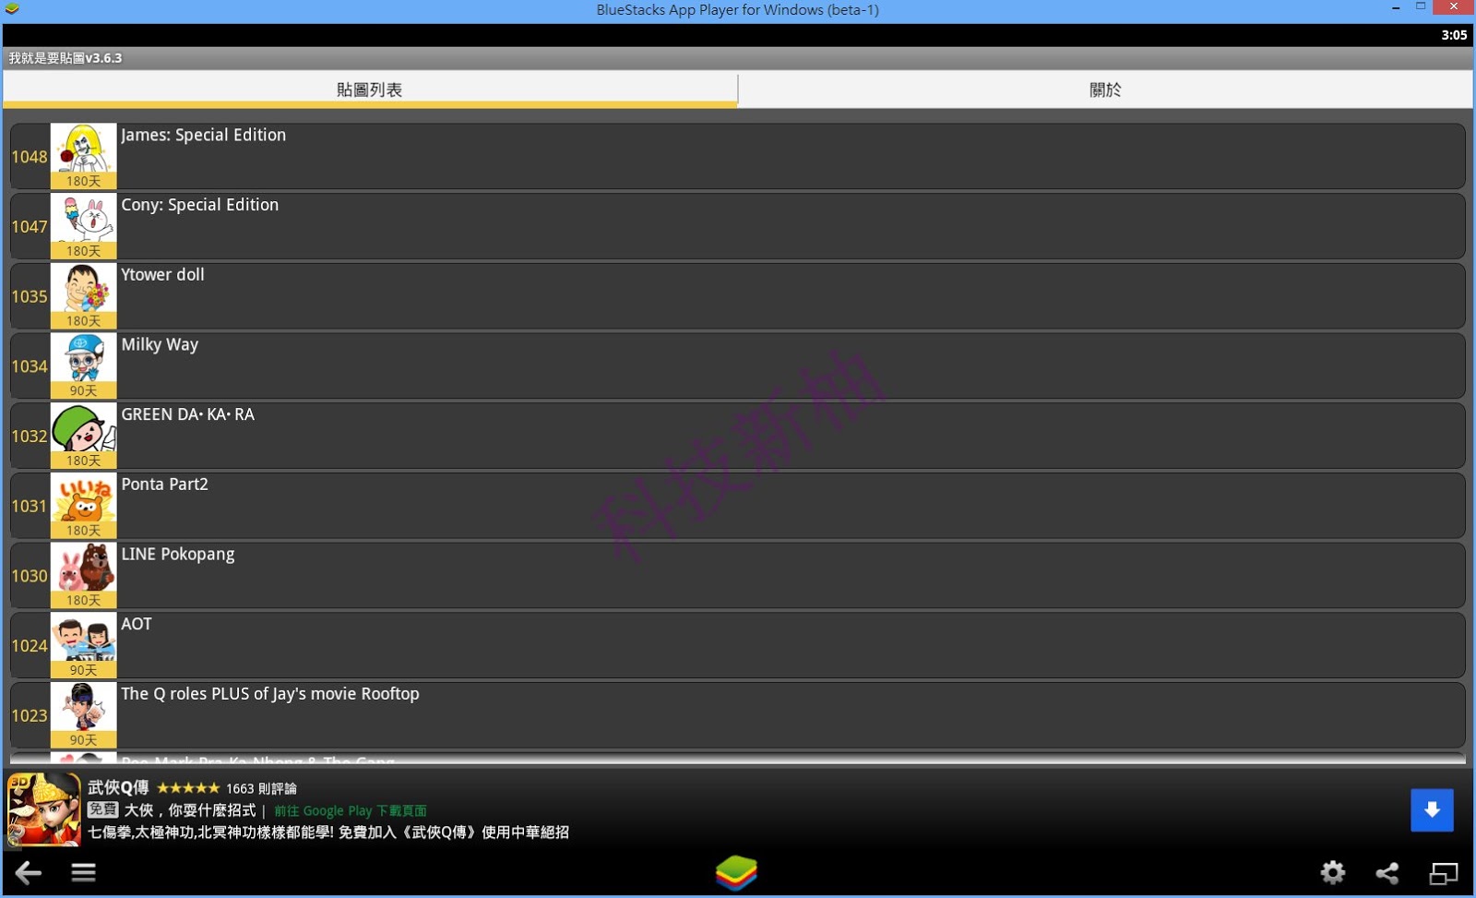Click the 3:05 clock in status bar
The height and width of the screenshot is (898, 1476).
1454,35
